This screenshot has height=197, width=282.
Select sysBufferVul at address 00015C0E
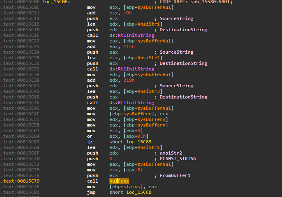click(154, 7)
